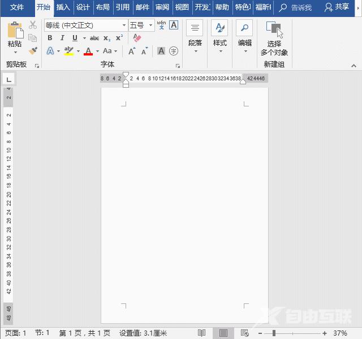Viewport: 362px width, 339px height.
Task: Apply subscript formatting
Action: click(x=107, y=38)
